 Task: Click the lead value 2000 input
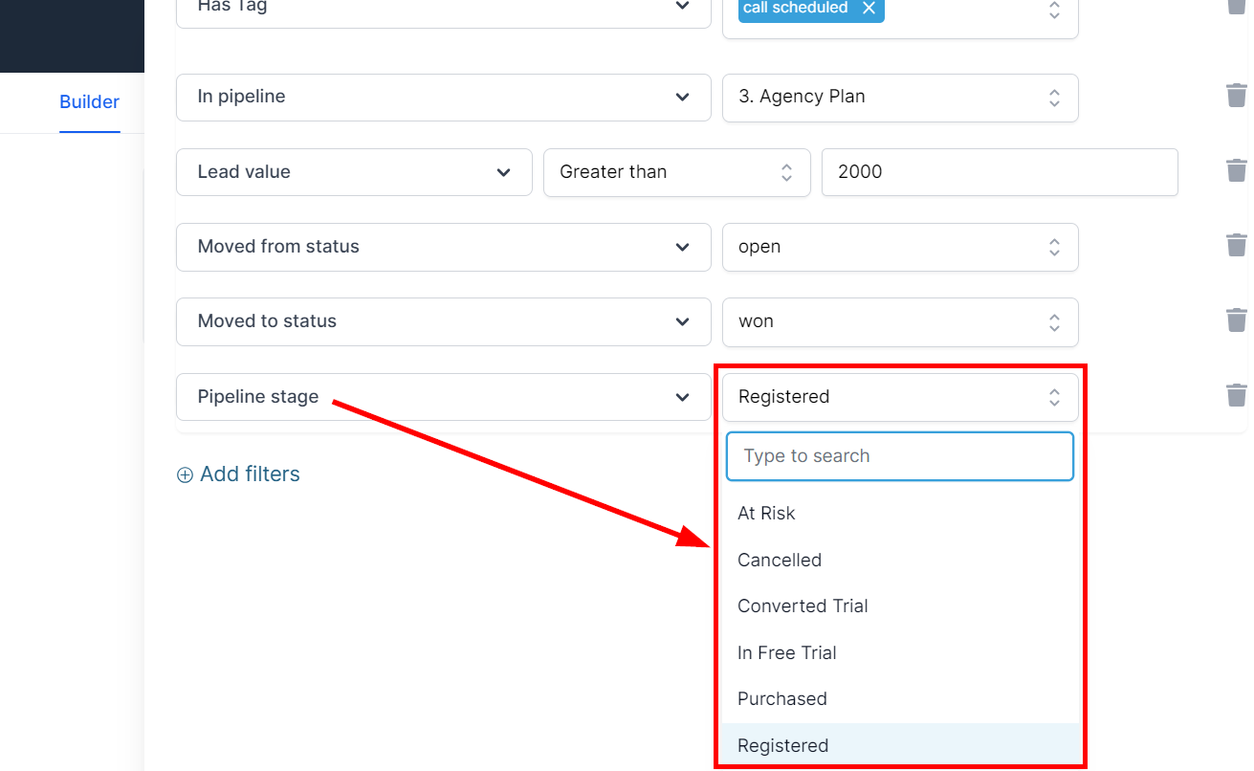coord(999,172)
